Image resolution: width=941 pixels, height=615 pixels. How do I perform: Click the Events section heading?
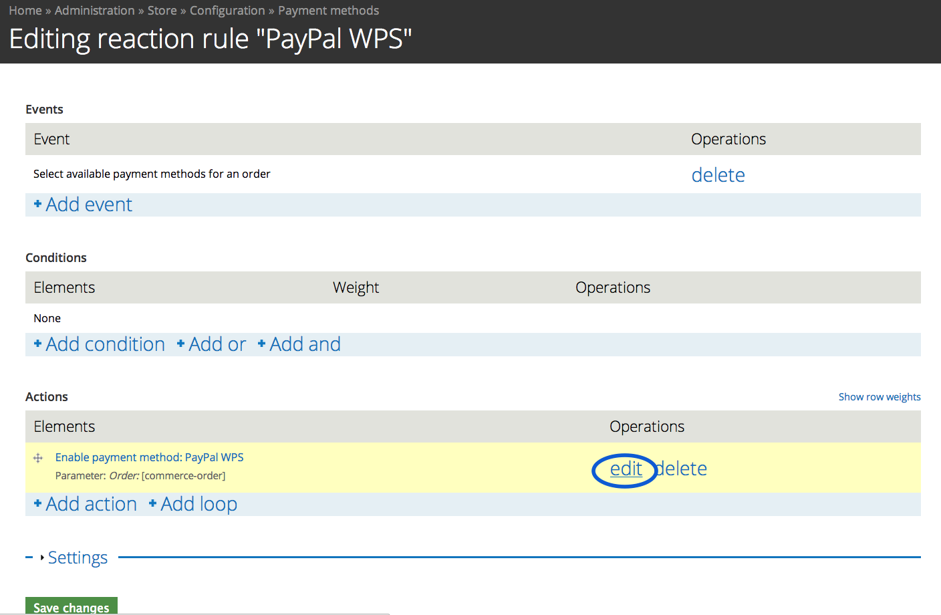pos(45,110)
